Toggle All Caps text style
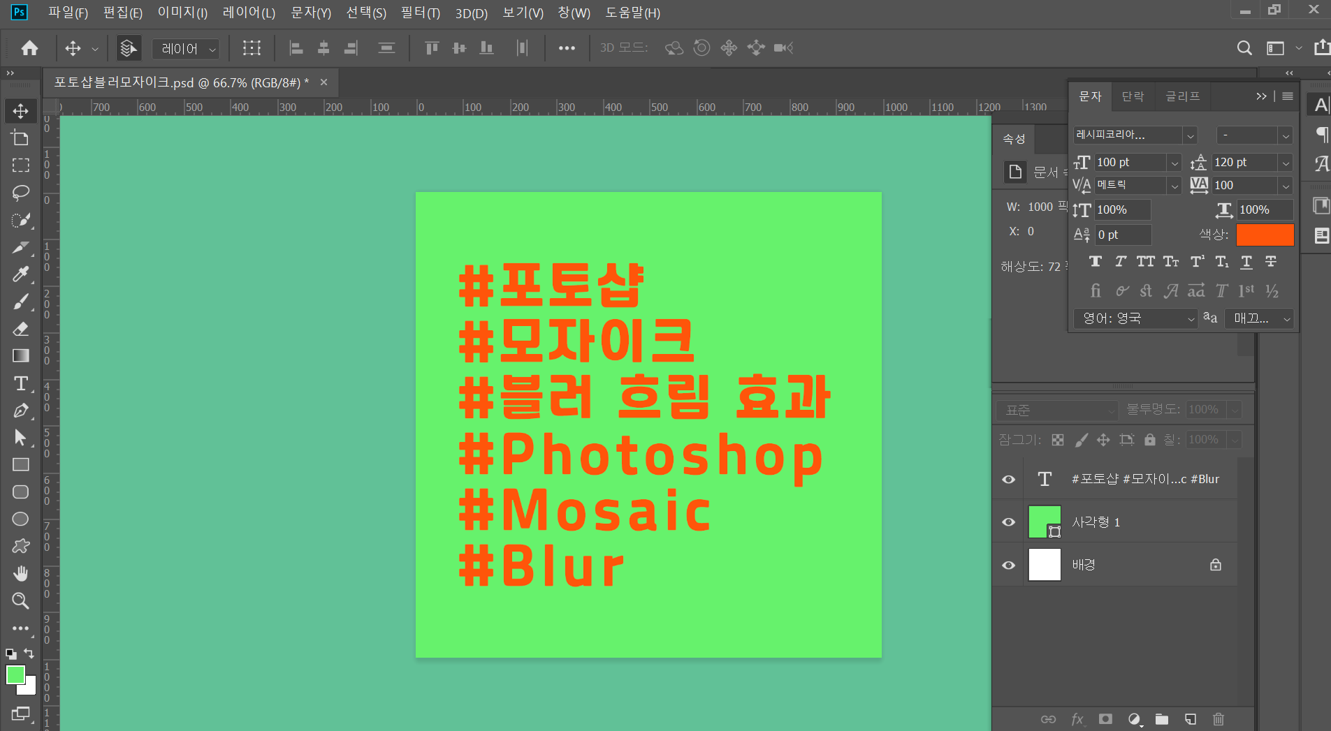 pos(1146,262)
